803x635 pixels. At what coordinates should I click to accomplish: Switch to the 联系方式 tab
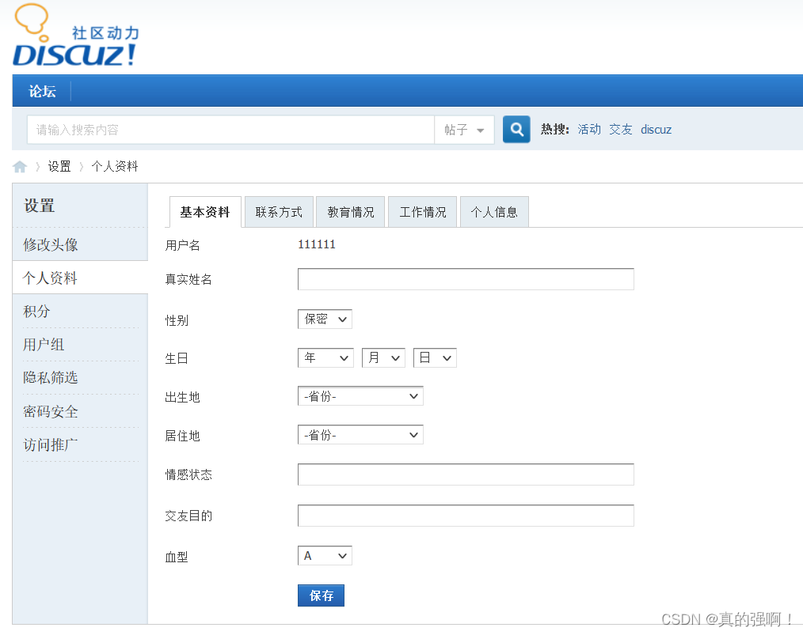279,211
